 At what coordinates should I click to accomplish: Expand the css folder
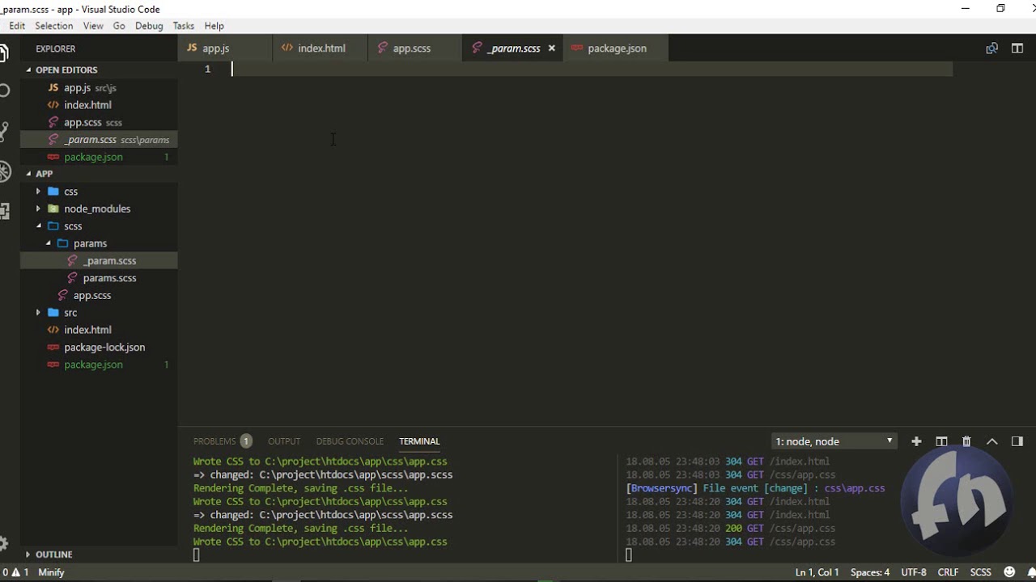99,192
